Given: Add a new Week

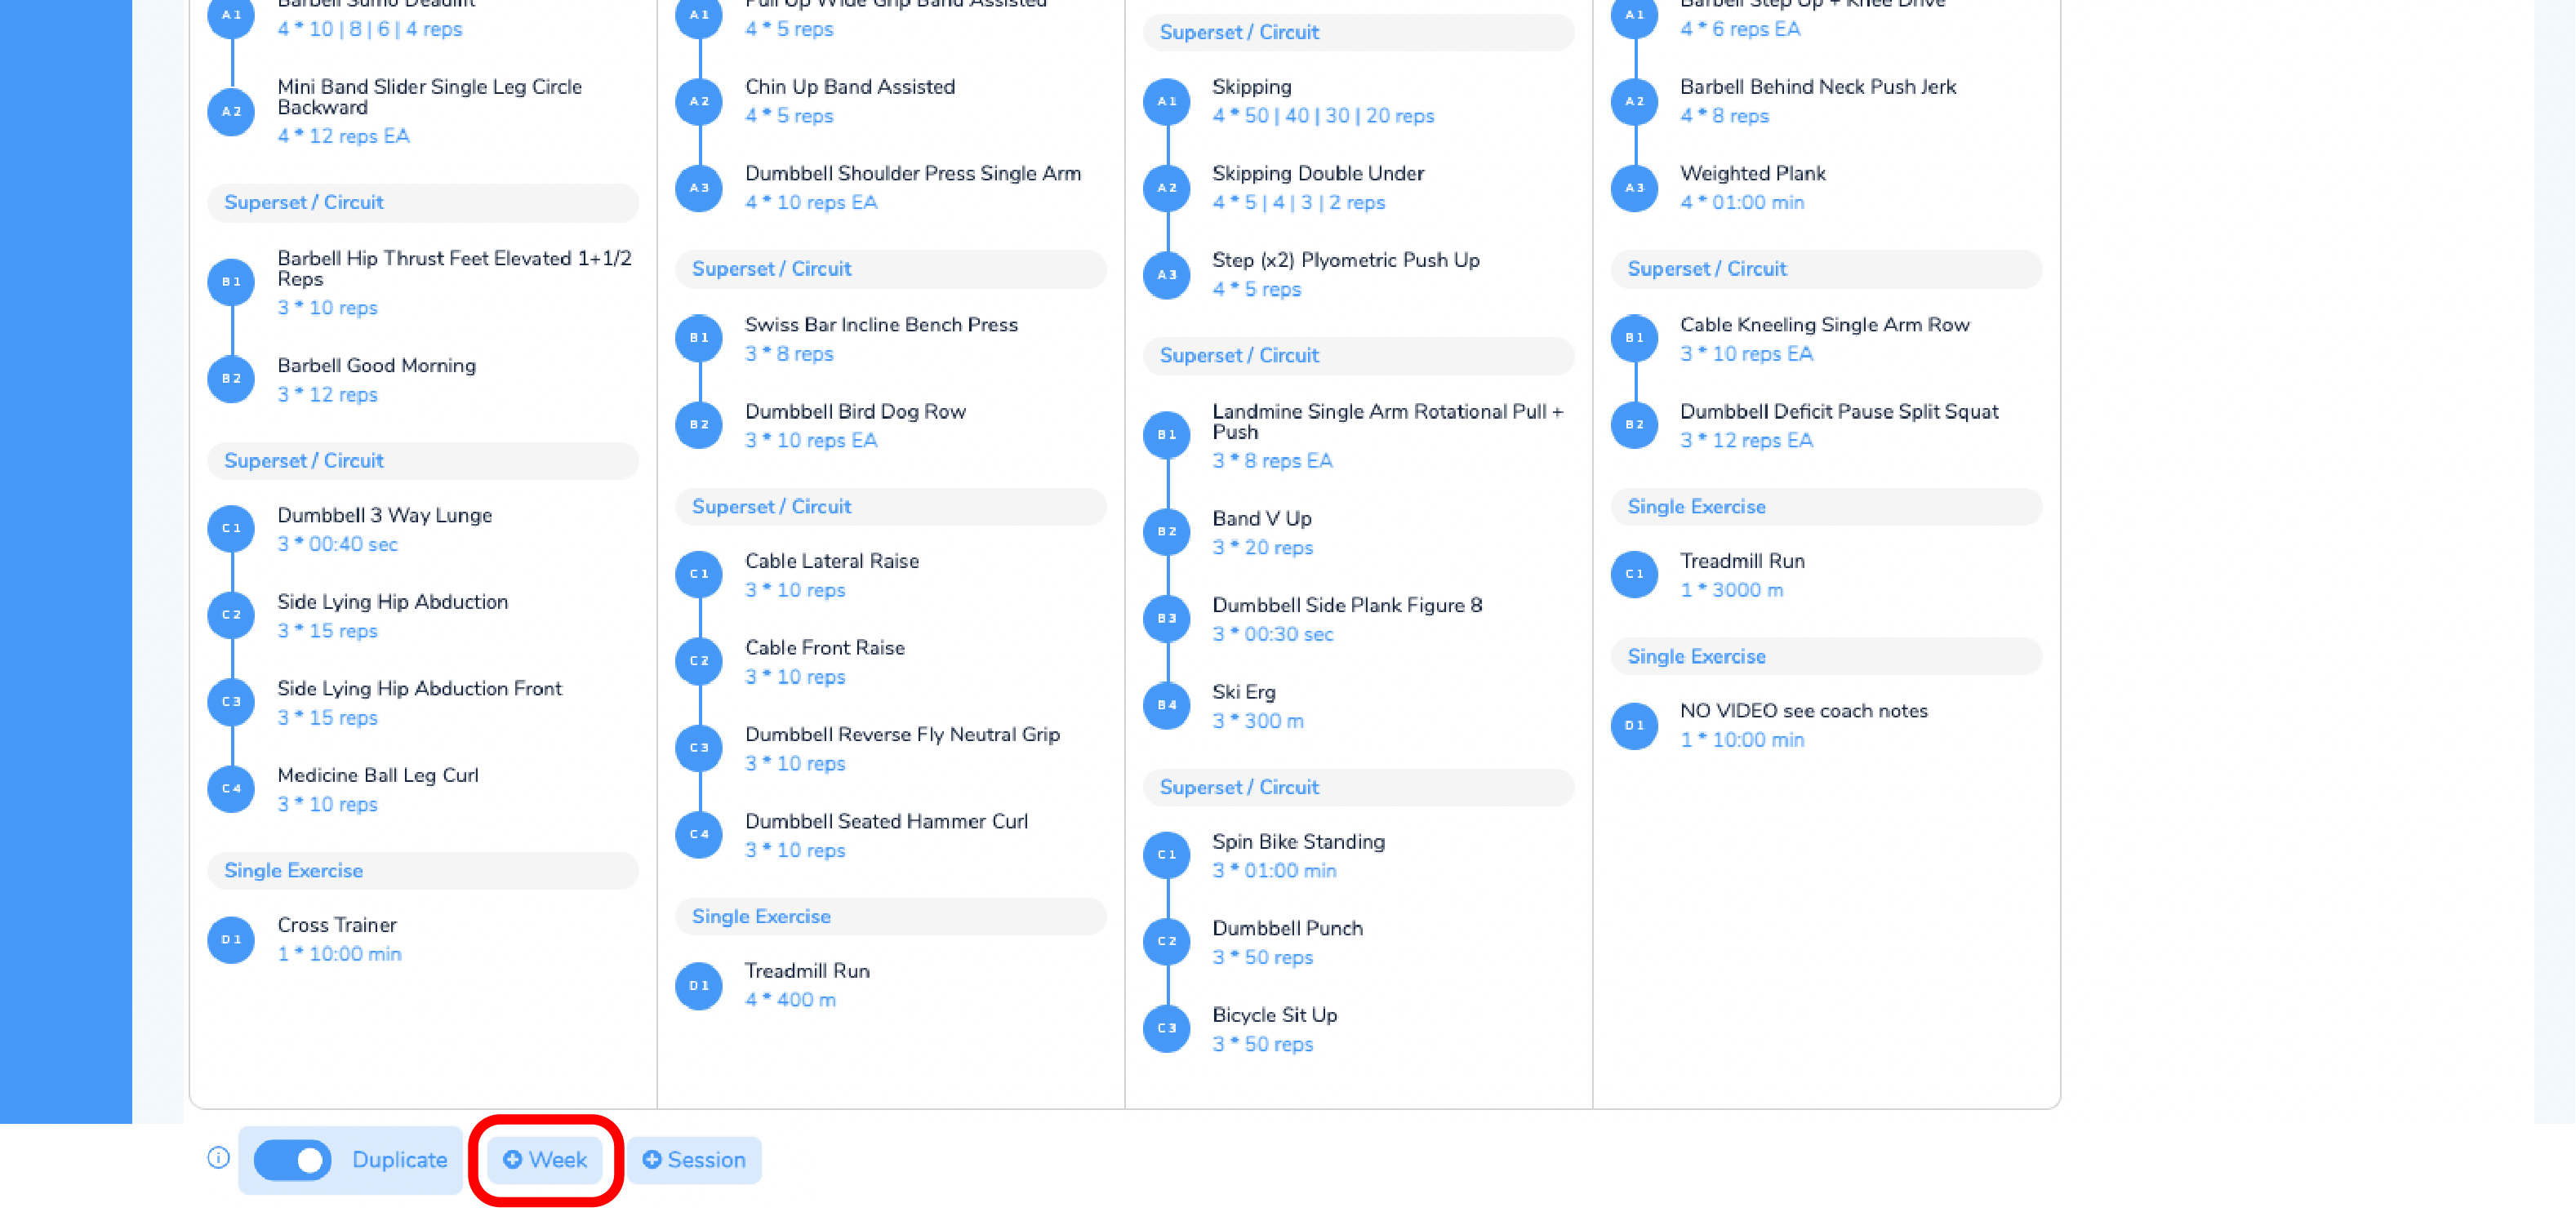Looking at the screenshot, I should coord(545,1160).
